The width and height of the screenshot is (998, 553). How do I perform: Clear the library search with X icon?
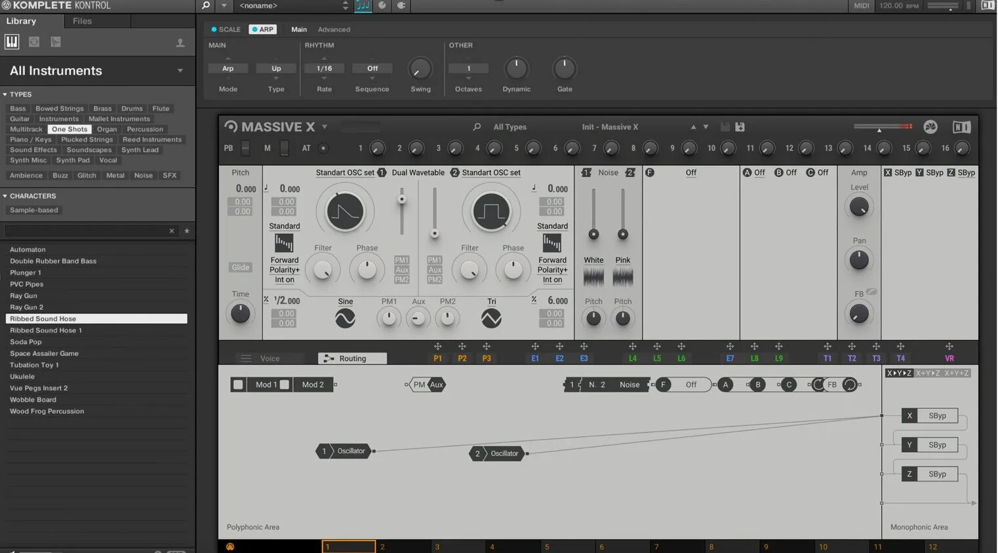(172, 231)
